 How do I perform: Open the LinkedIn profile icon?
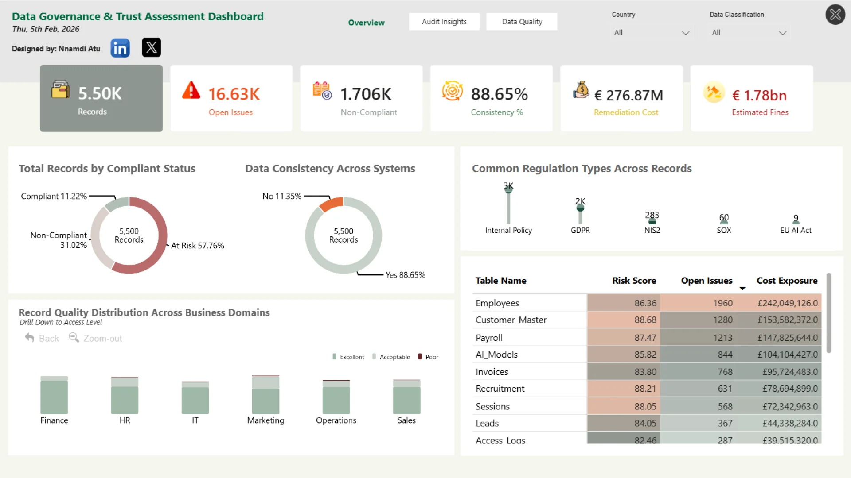coord(120,48)
